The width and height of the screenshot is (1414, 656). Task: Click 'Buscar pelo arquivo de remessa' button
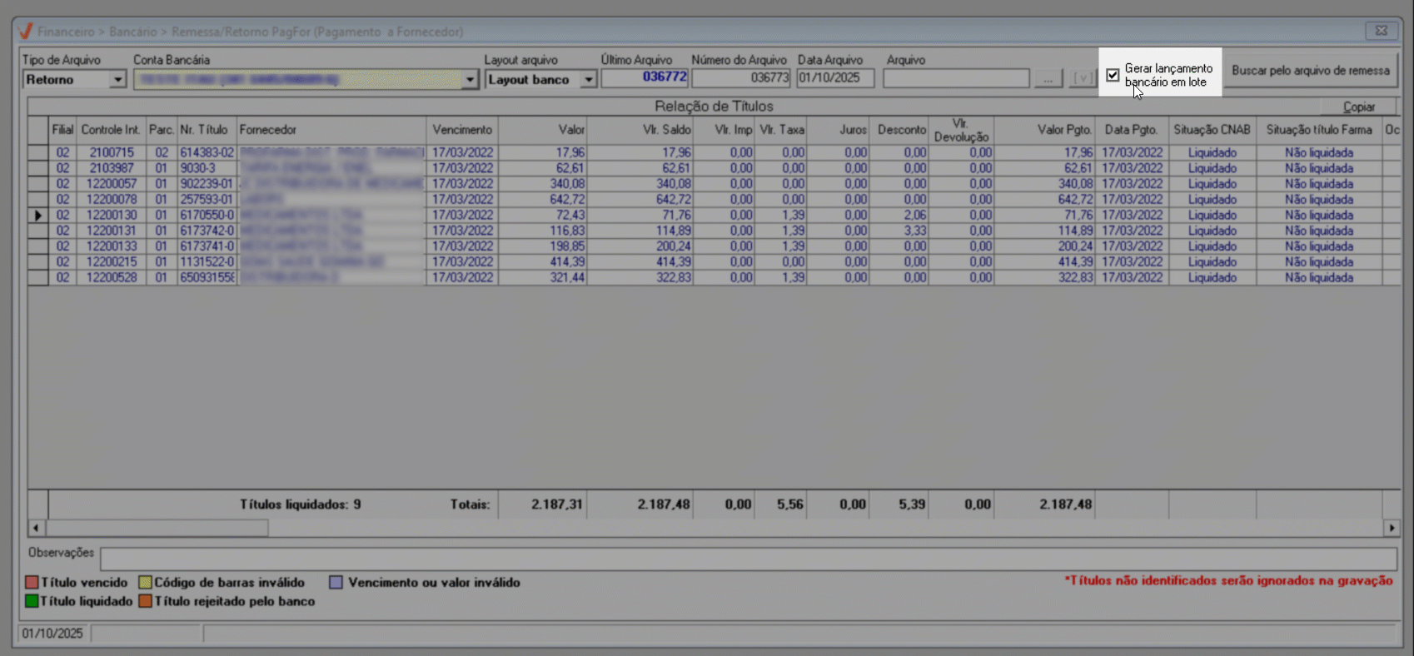1310,71
